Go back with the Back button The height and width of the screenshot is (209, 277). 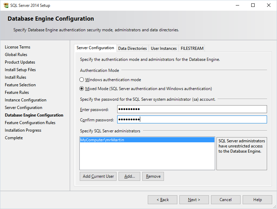(x=163, y=200)
